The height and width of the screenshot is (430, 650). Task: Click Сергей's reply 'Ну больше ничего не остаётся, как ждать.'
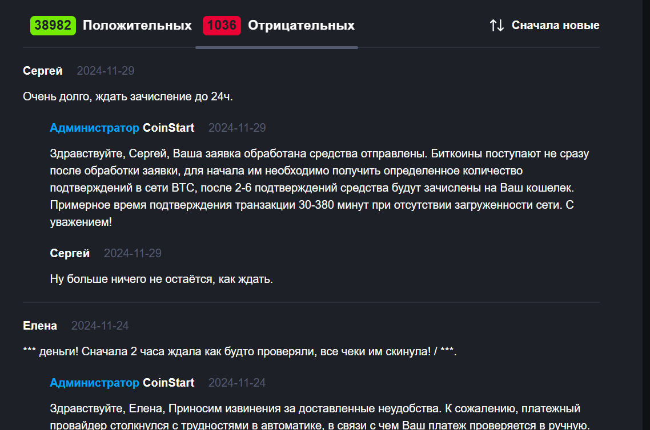click(x=161, y=279)
